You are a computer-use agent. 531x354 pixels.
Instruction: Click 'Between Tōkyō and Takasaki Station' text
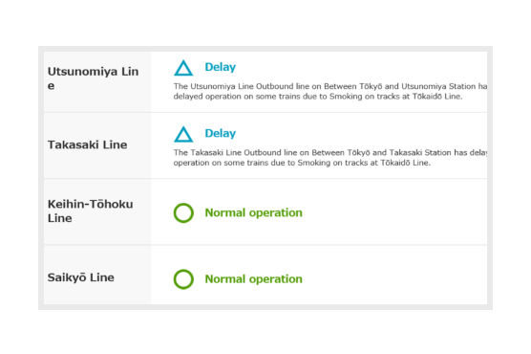pyautogui.click(x=382, y=152)
